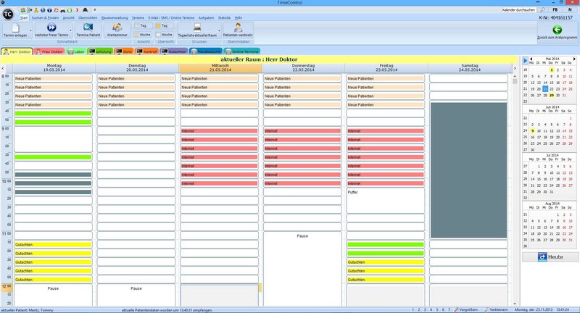Switch Ansicht to Tag view

[143, 25]
